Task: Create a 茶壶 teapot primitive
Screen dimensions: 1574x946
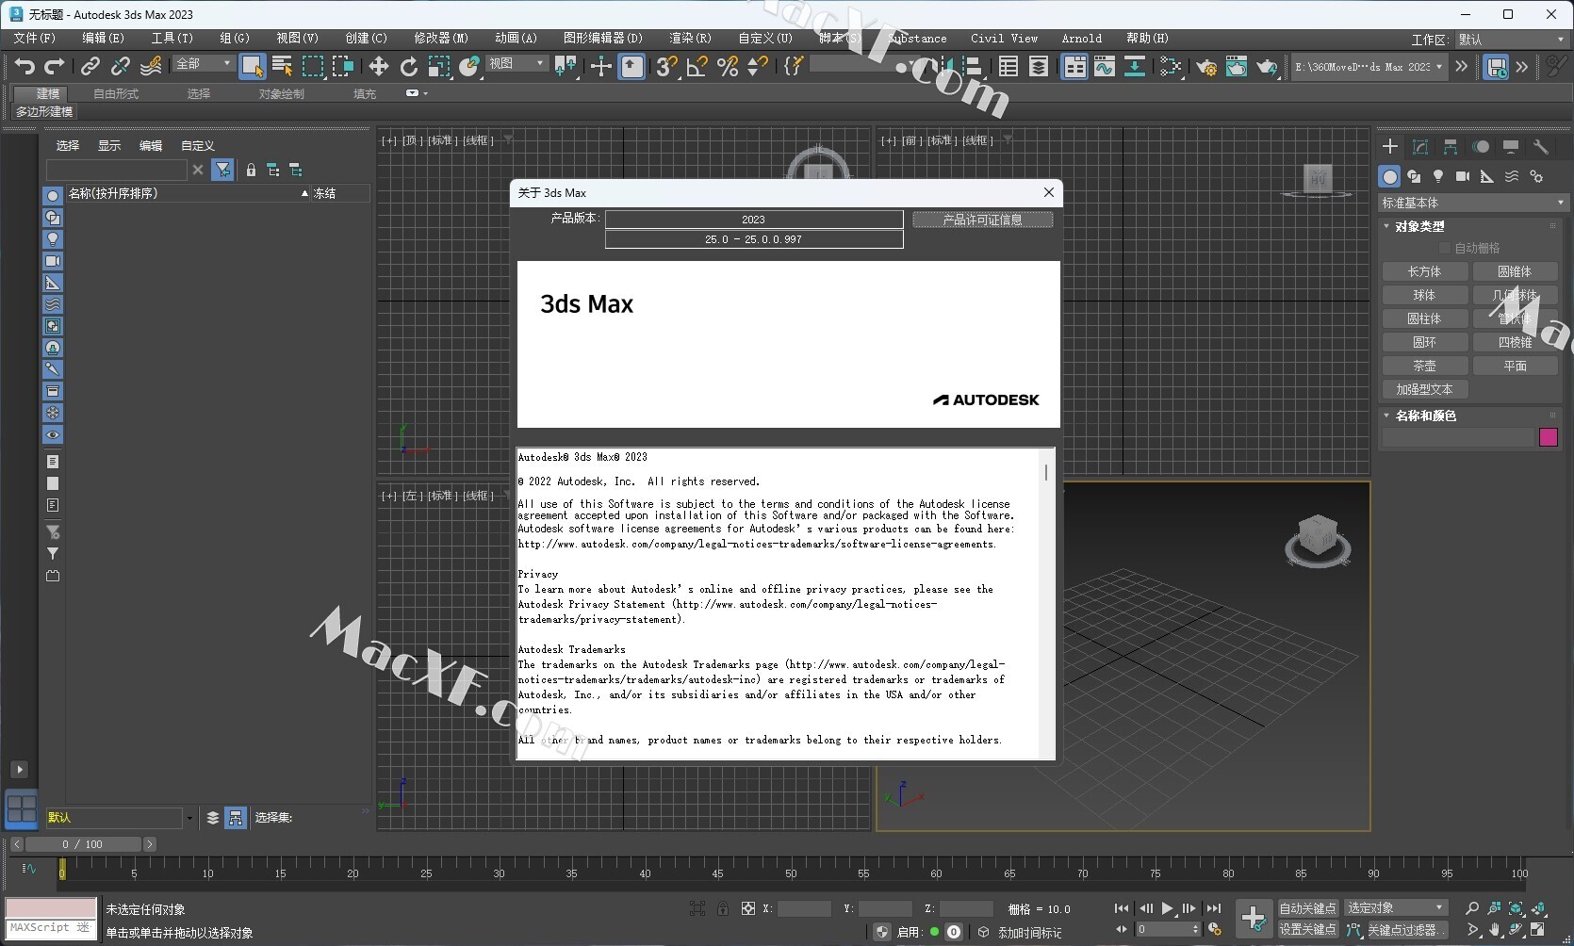Action: click(1424, 366)
